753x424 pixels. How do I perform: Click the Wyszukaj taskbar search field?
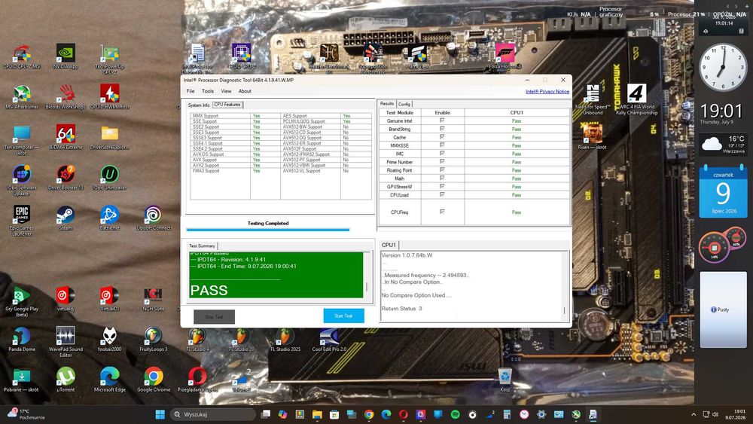pyautogui.click(x=213, y=414)
